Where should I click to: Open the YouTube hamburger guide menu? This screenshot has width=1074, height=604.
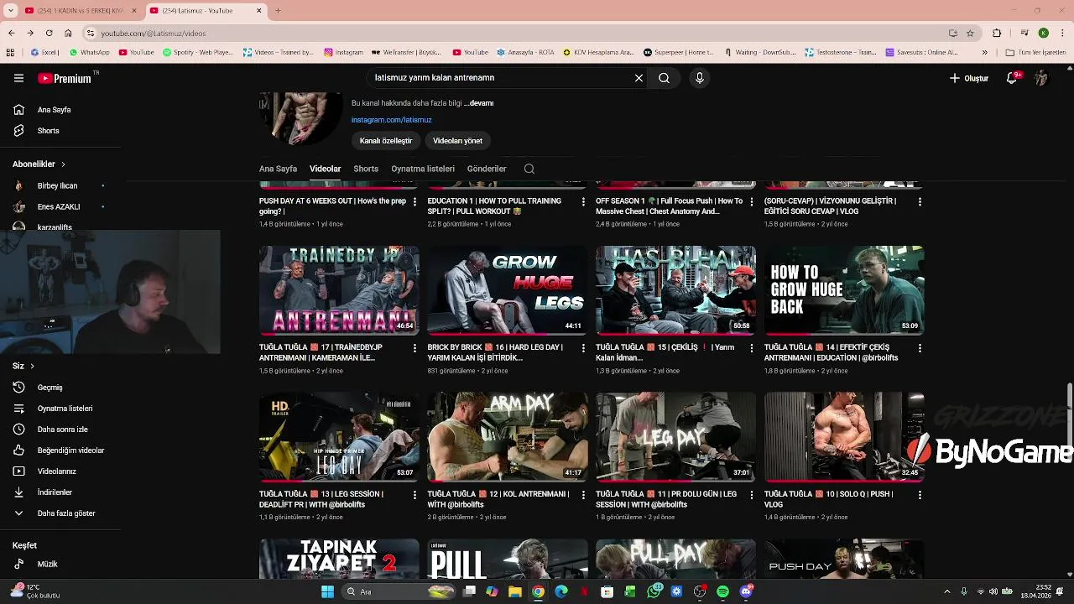point(18,78)
